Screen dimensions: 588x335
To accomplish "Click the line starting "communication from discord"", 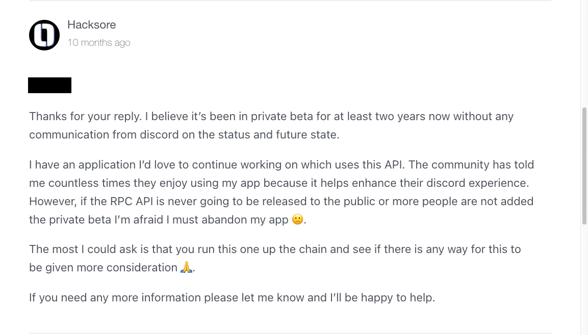I will point(184,135).
